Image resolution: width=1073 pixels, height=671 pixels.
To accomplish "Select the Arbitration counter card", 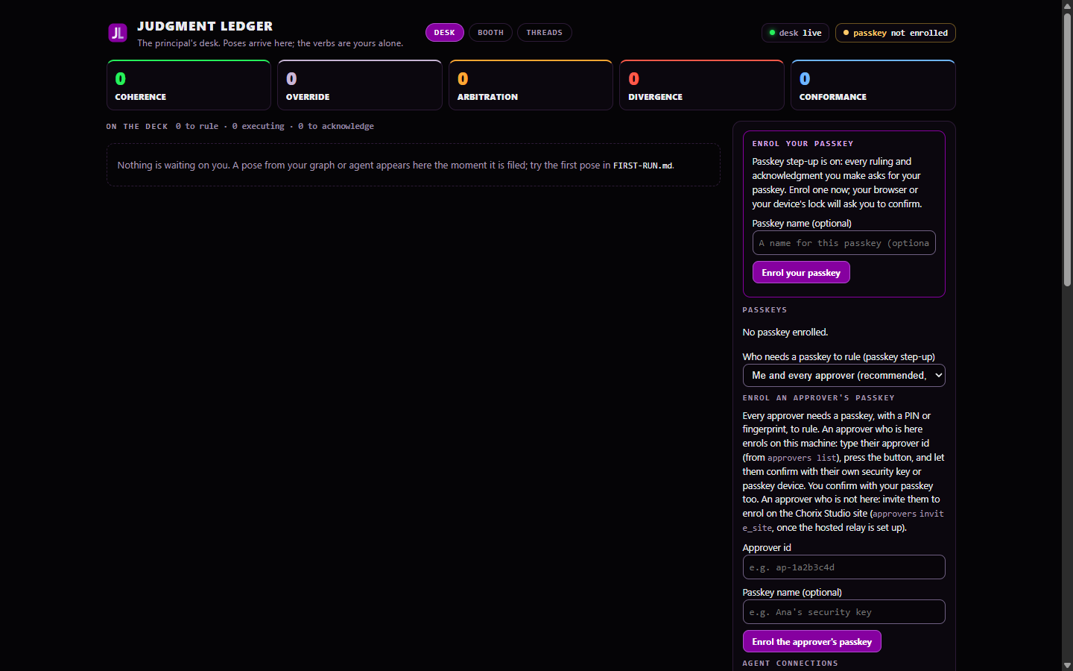I will pyautogui.click(x=531, y=85).
